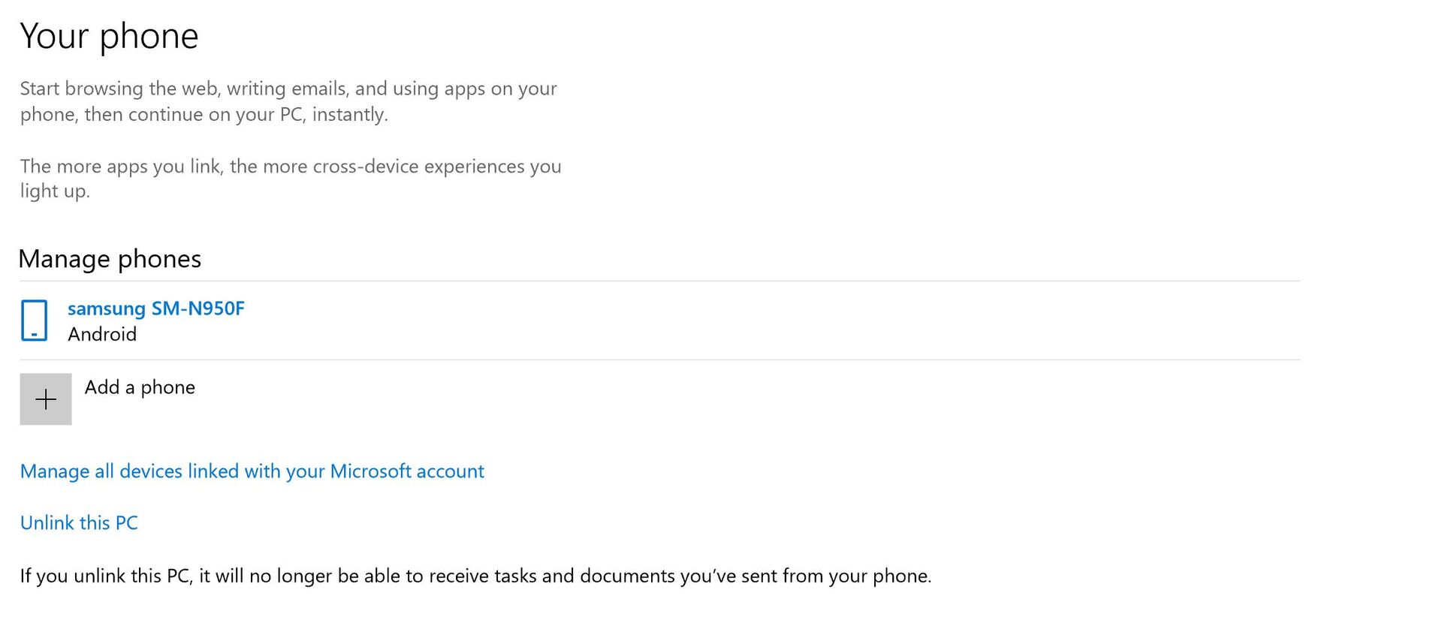Viewport: 1442px width, 626px height.
Task: Click the Android label under the samsung device
Action: [102, 335]
